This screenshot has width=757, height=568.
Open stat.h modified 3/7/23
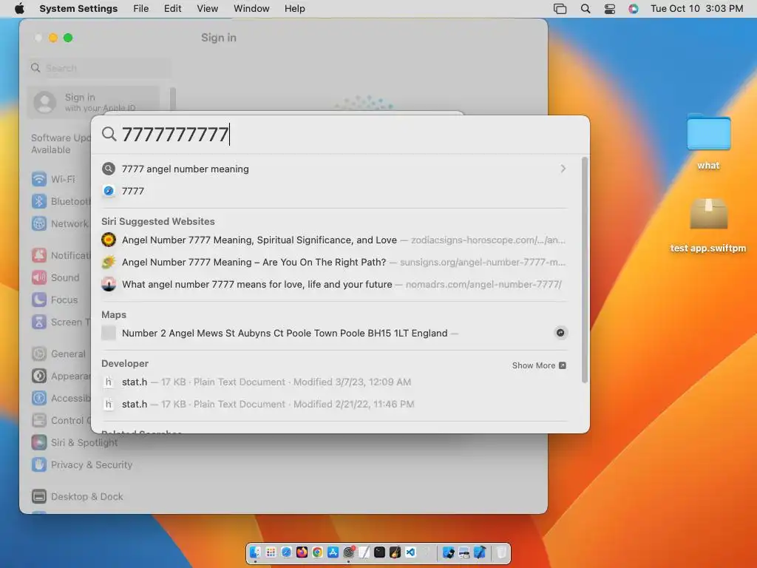pyautogui.click(x=333, y=382)
